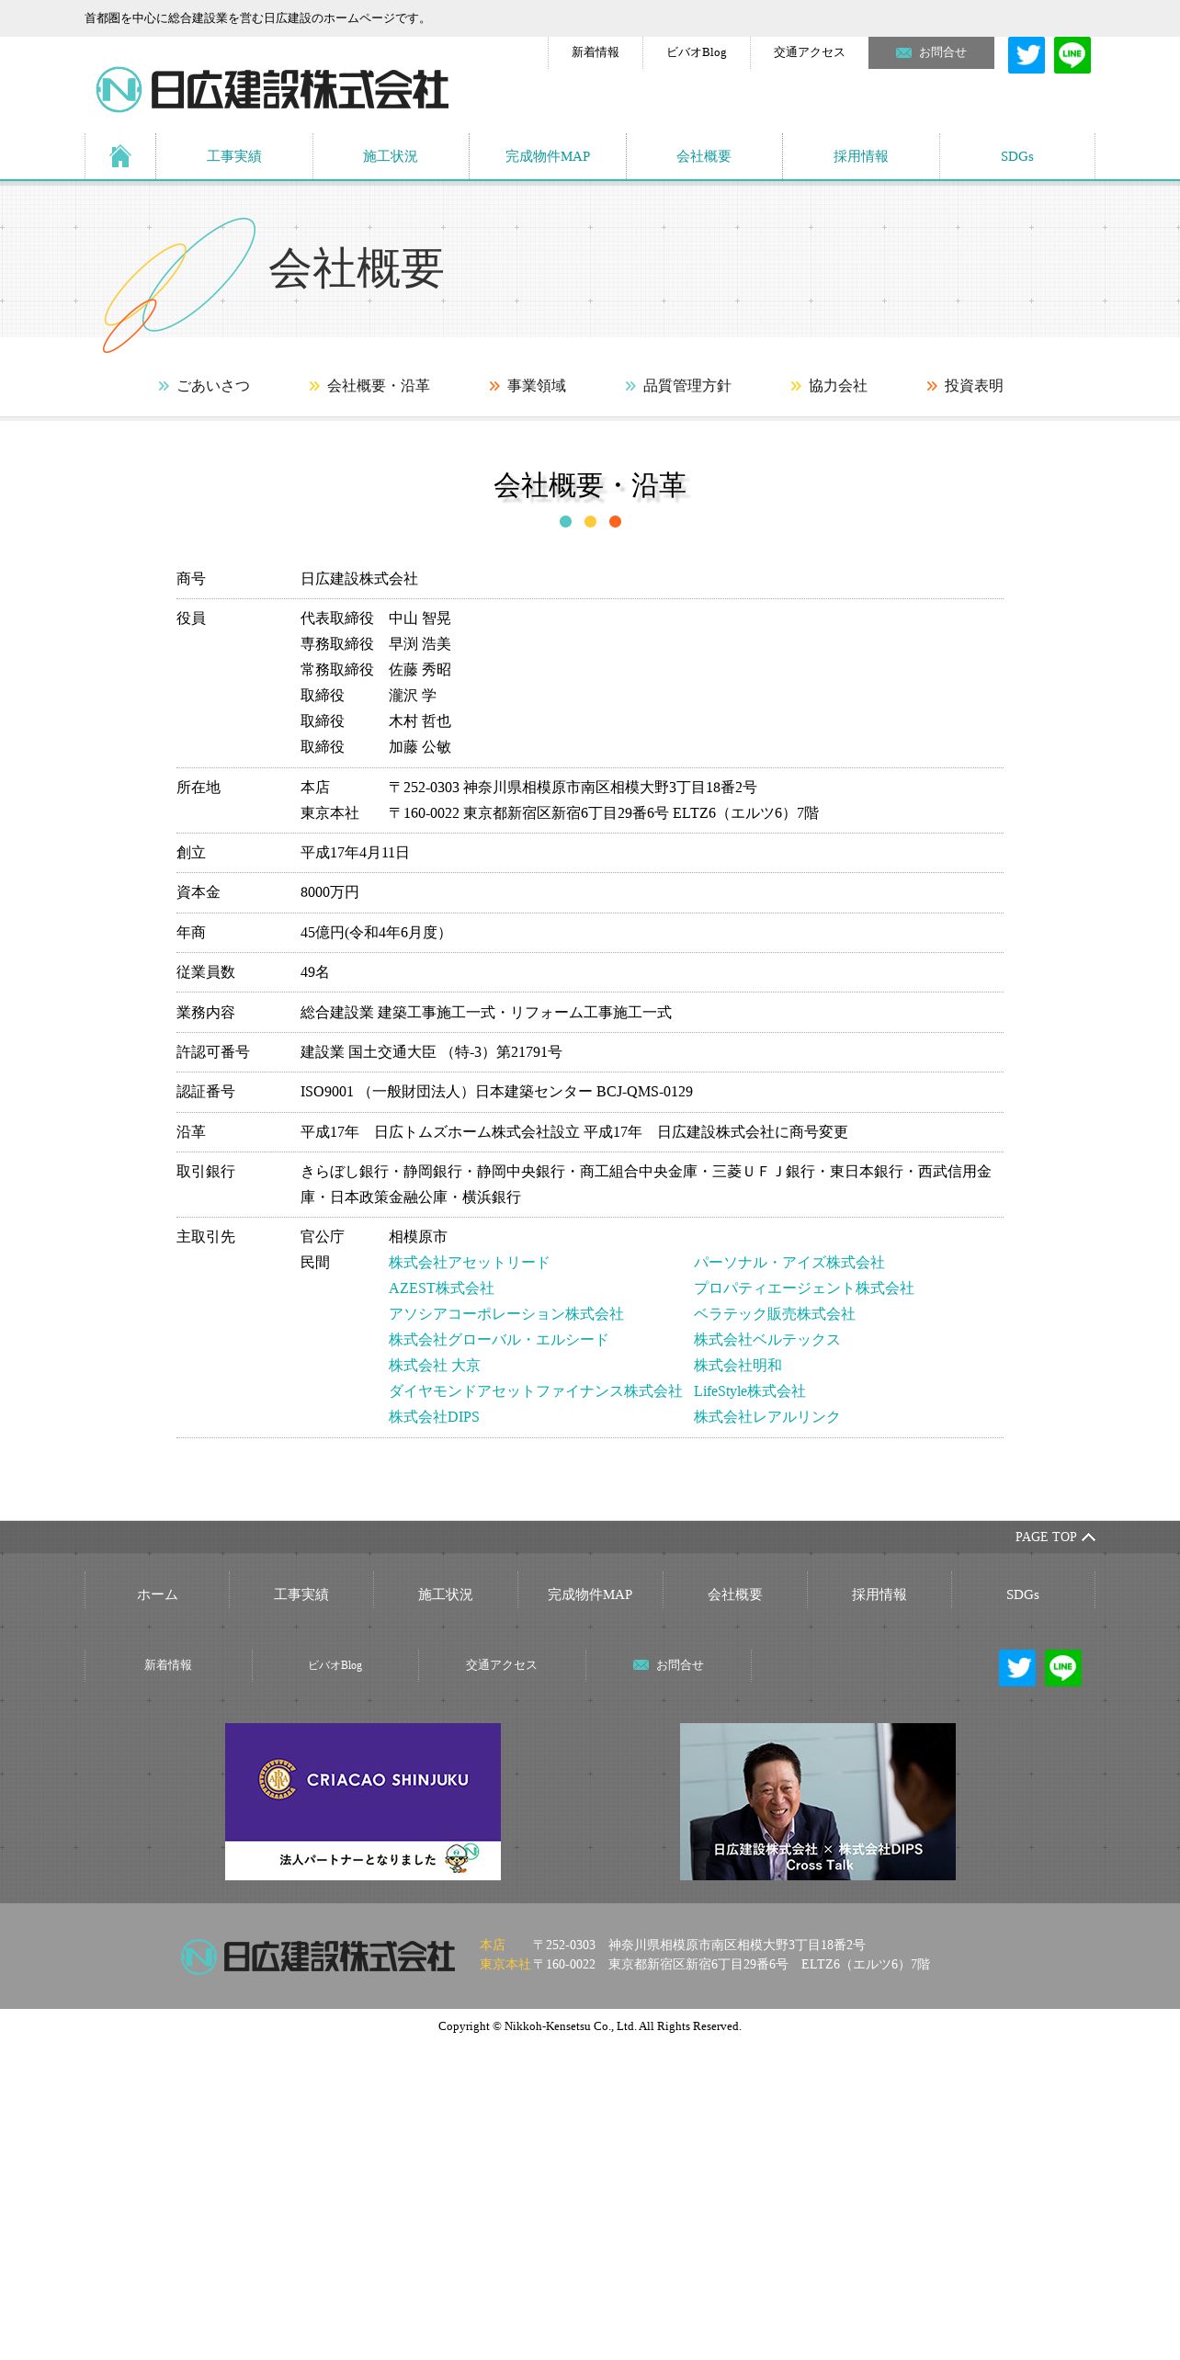
Task: Open the 株式会社レアルリンク link
Action: click(x=767, y=1417)
